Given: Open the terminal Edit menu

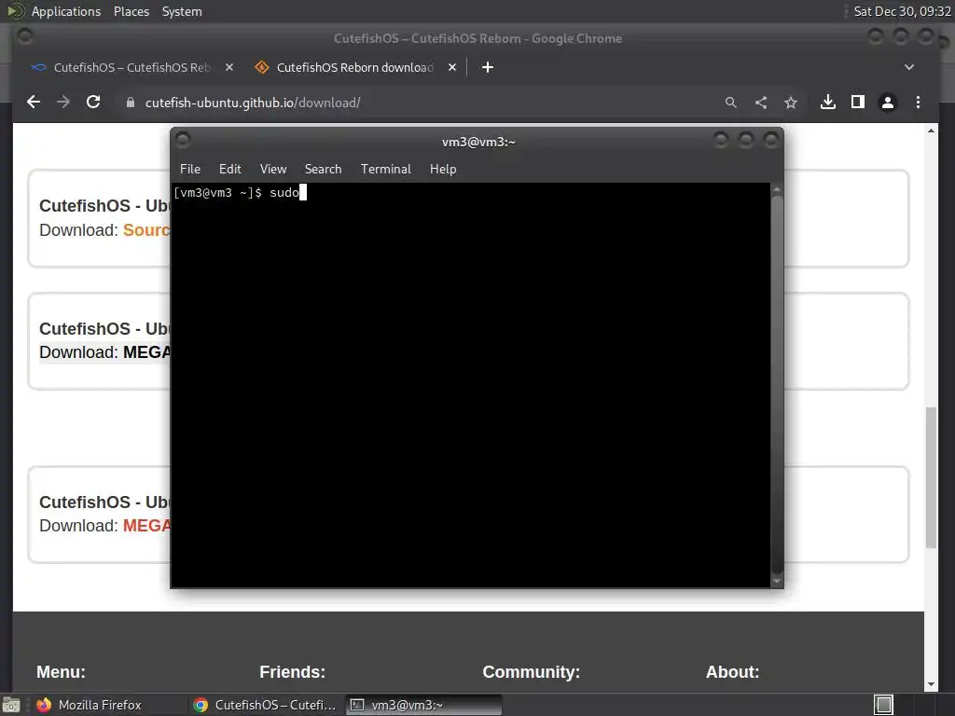Looking at the screenshot, I should 229,169.
